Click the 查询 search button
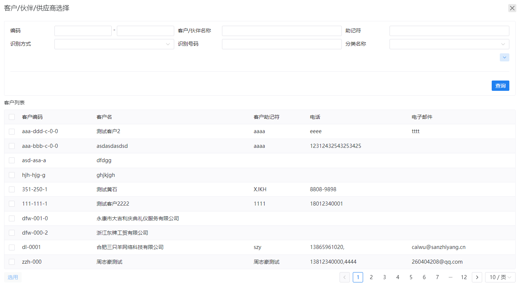Screen dimensions: 520x285 tap(500, 86)
